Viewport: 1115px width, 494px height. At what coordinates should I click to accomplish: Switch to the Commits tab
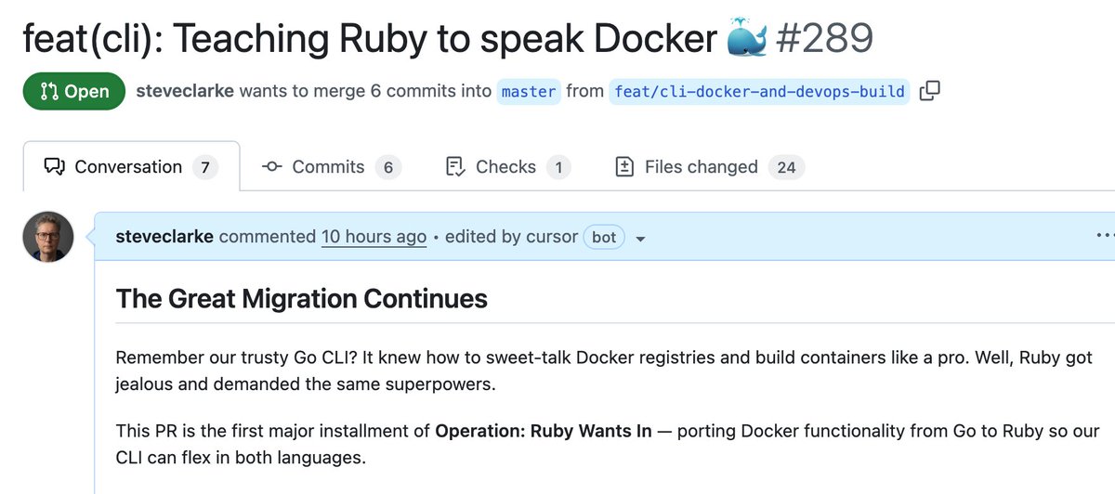(x=332, y=167)
